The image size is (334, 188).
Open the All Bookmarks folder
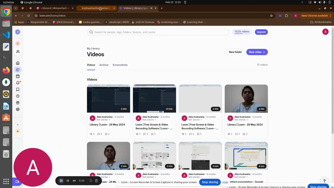click(321, 22)
